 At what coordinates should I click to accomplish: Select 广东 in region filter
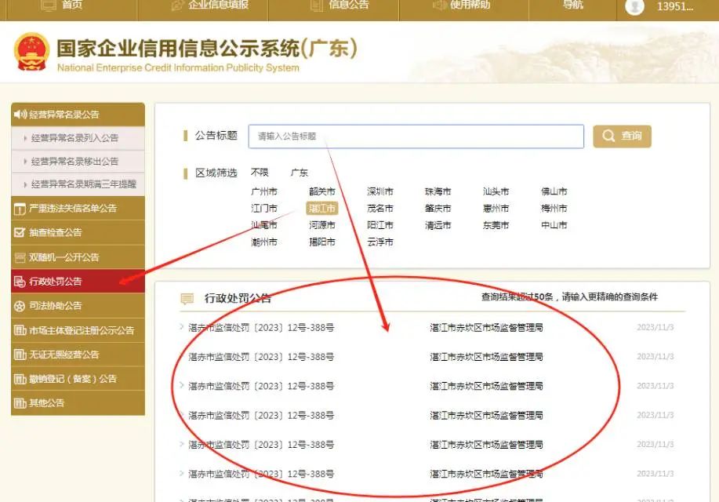tap(299, 173)
